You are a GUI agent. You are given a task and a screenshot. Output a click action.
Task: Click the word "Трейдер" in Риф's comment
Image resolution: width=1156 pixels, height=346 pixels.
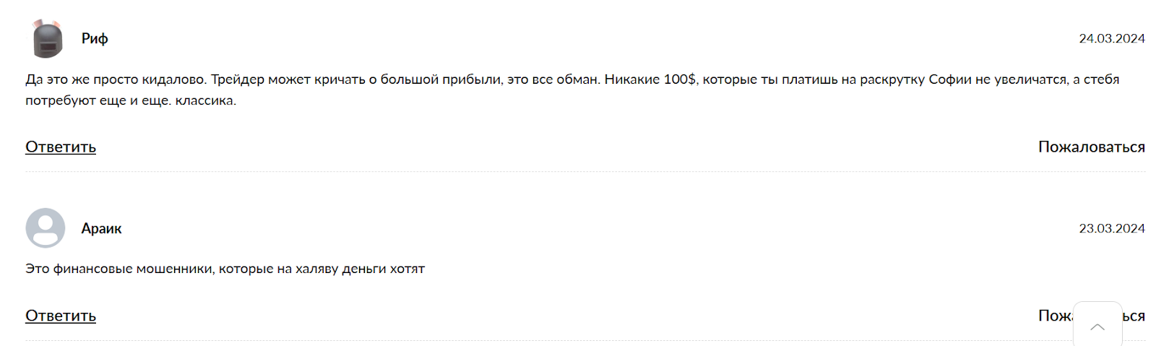[238, 79]
